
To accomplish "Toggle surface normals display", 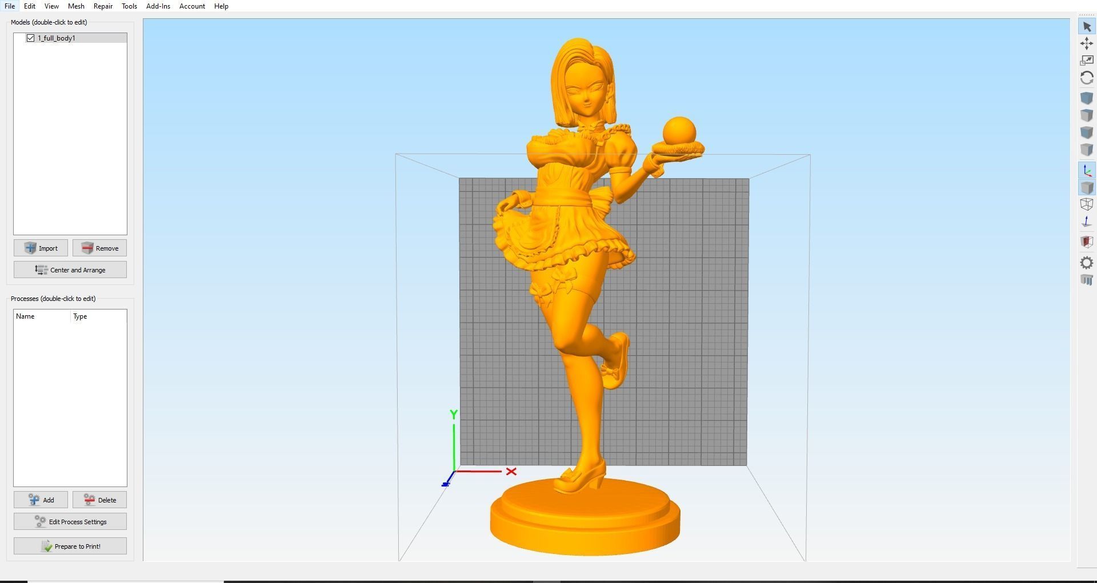I will click(x=1087, y=222).
